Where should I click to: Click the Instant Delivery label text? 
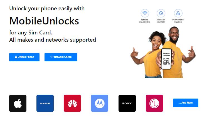pyautogui.click(x=161, y=21)
